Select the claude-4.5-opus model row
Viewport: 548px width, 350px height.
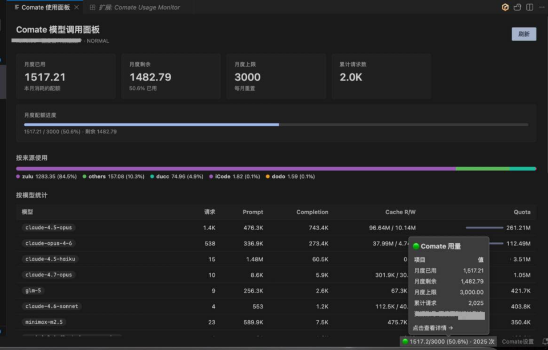click(276, 228)
